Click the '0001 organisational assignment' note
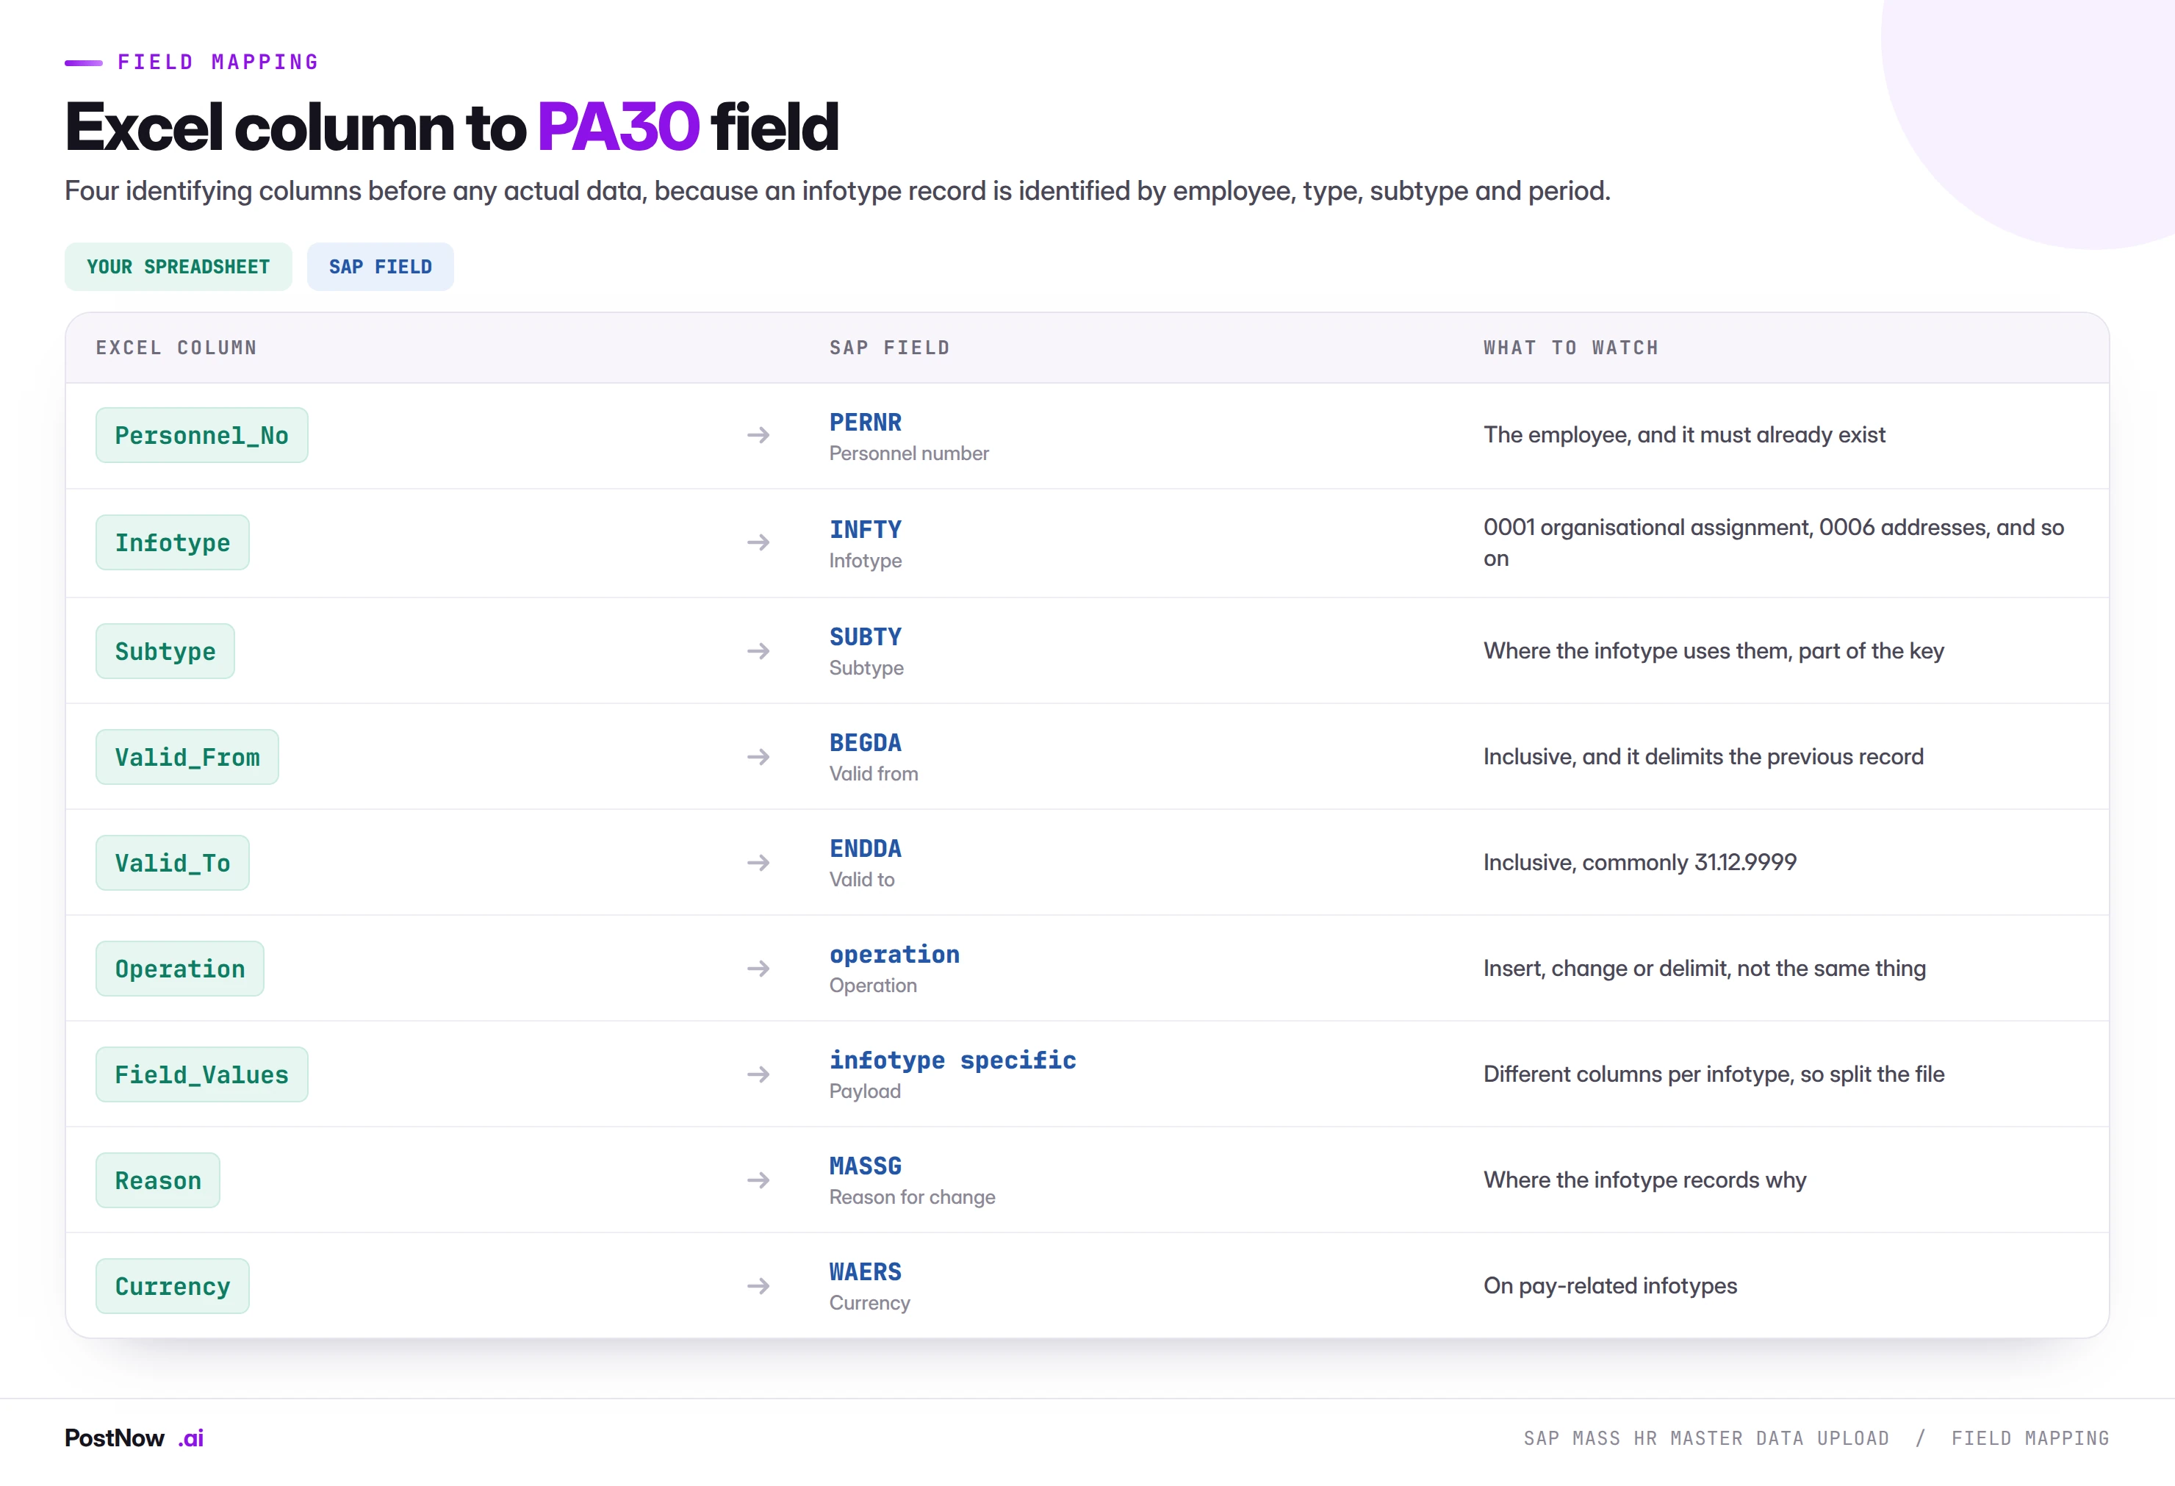 (x=1774, y=543)
